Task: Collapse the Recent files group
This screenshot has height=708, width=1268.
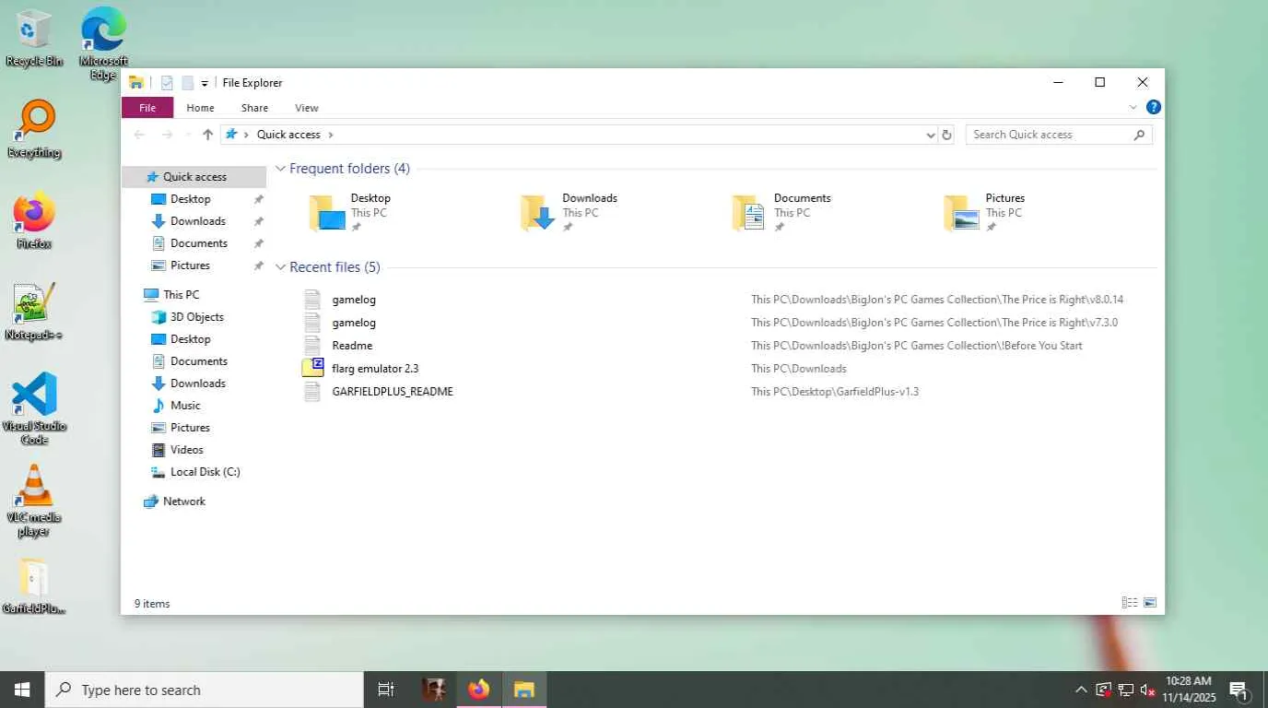Action: coord(280,267)
